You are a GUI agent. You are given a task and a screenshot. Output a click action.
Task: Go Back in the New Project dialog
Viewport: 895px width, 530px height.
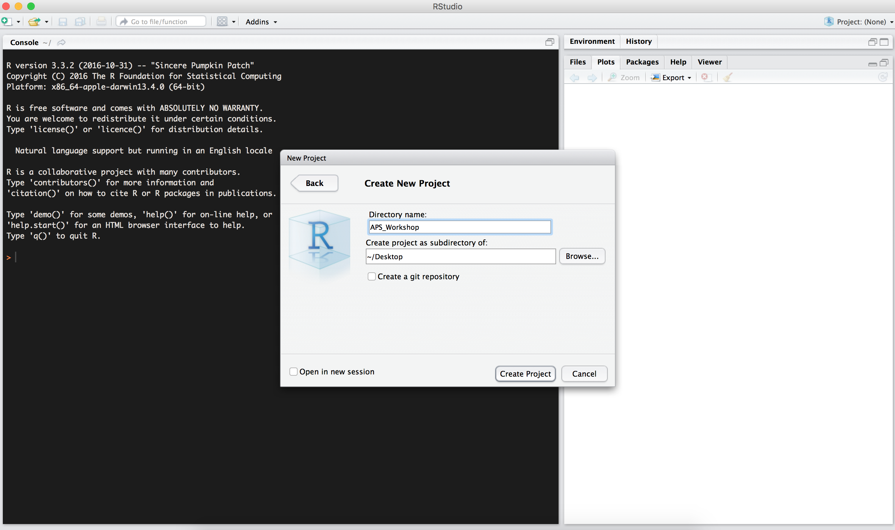[x=314, y=183]
